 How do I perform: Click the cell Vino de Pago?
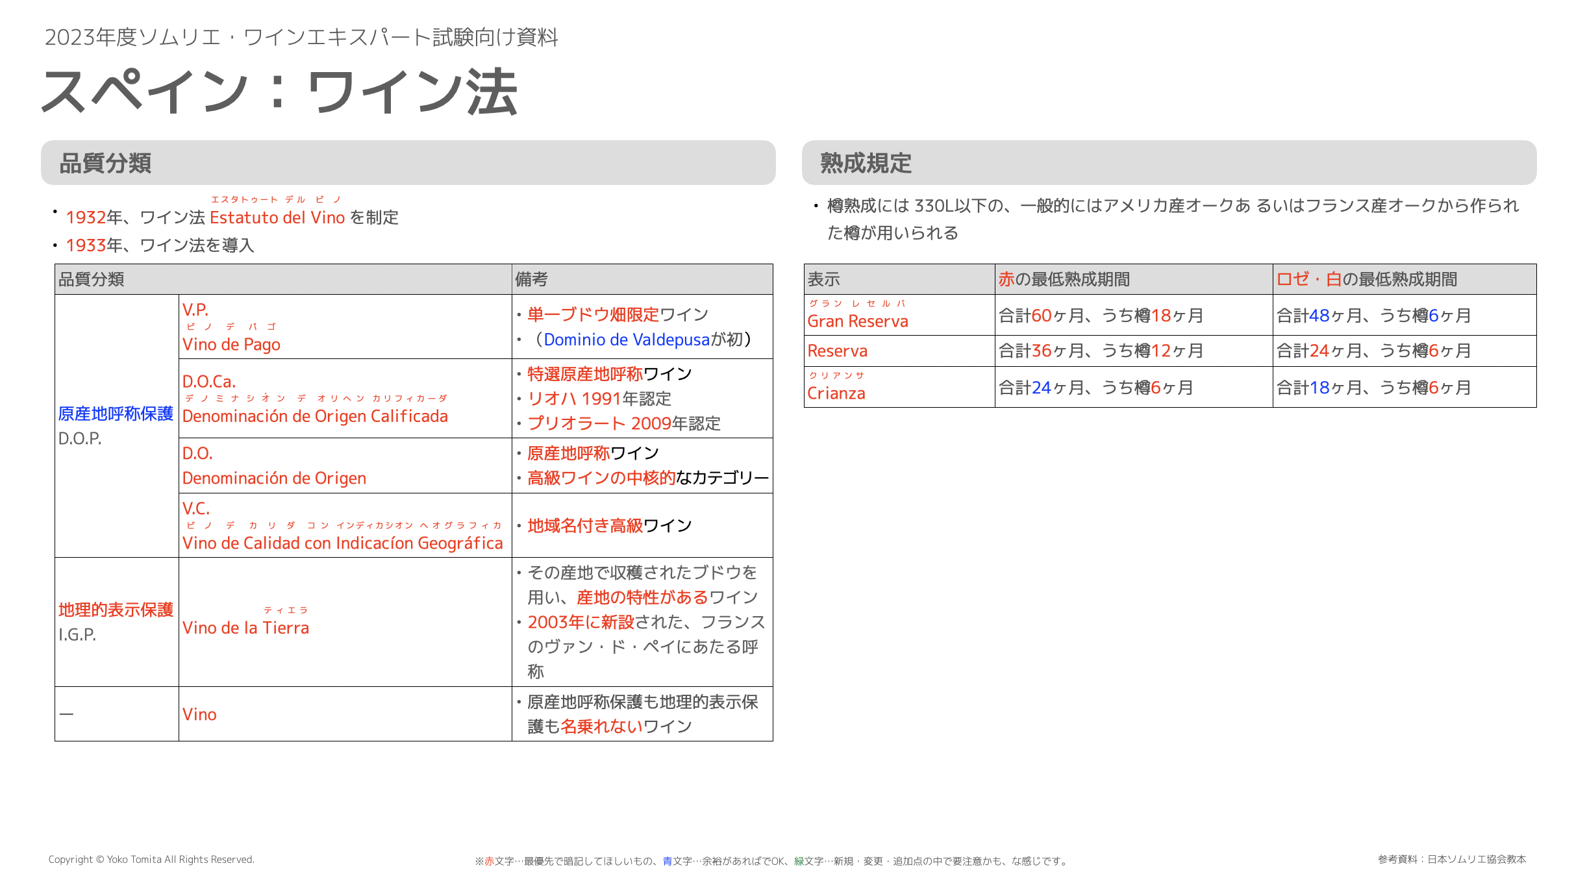231,345
